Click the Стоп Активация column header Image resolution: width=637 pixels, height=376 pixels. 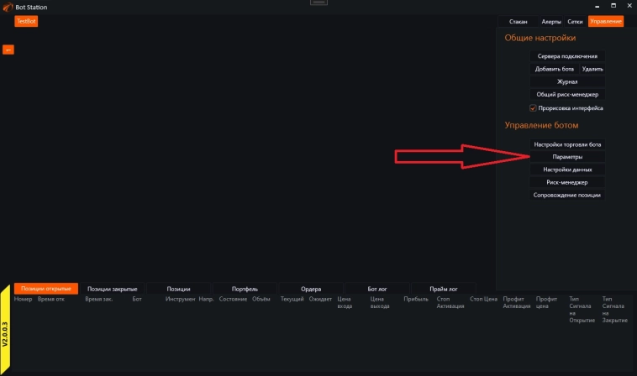click(450, 303)
